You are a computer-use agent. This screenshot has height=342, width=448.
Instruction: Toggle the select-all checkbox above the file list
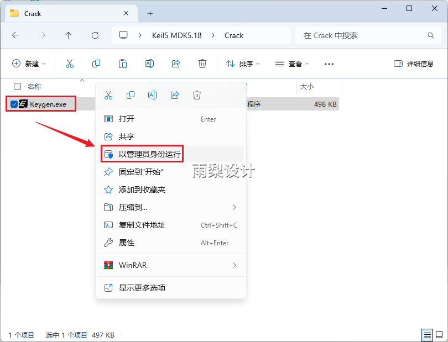17,86
